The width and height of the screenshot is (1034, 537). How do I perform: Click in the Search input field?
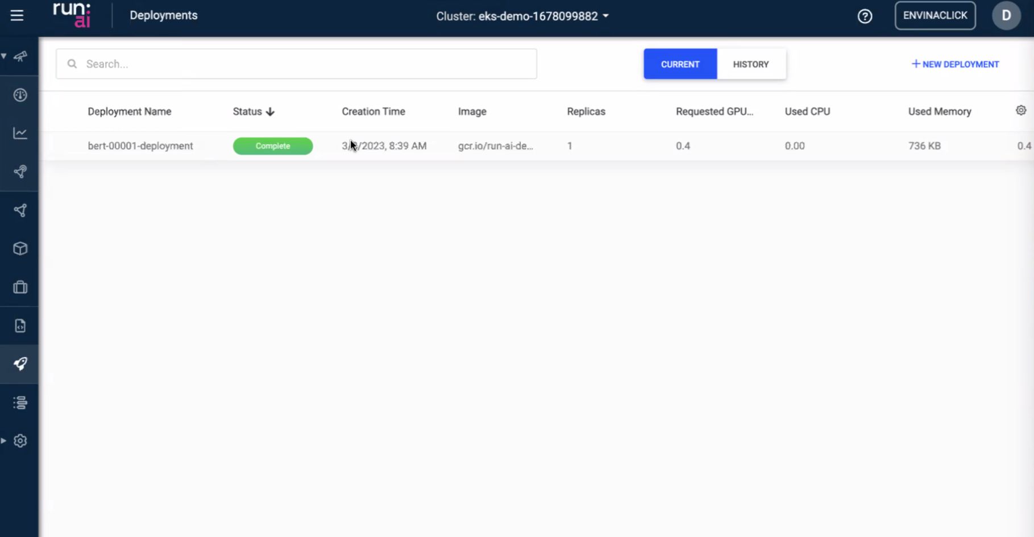point(307,64)
